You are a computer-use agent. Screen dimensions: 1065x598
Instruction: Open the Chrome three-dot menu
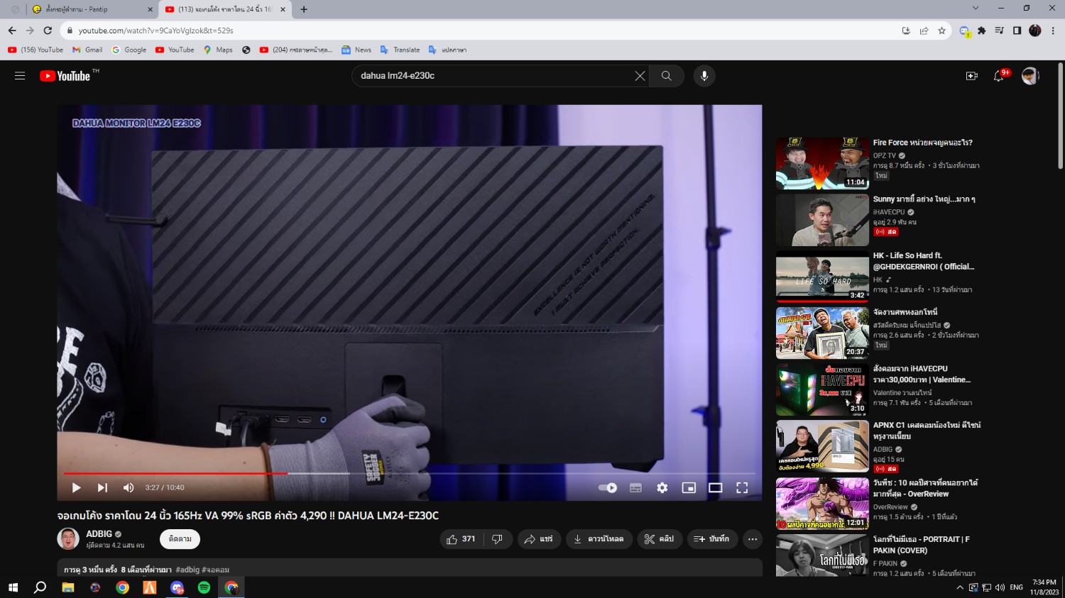[x=1053, y=31]
